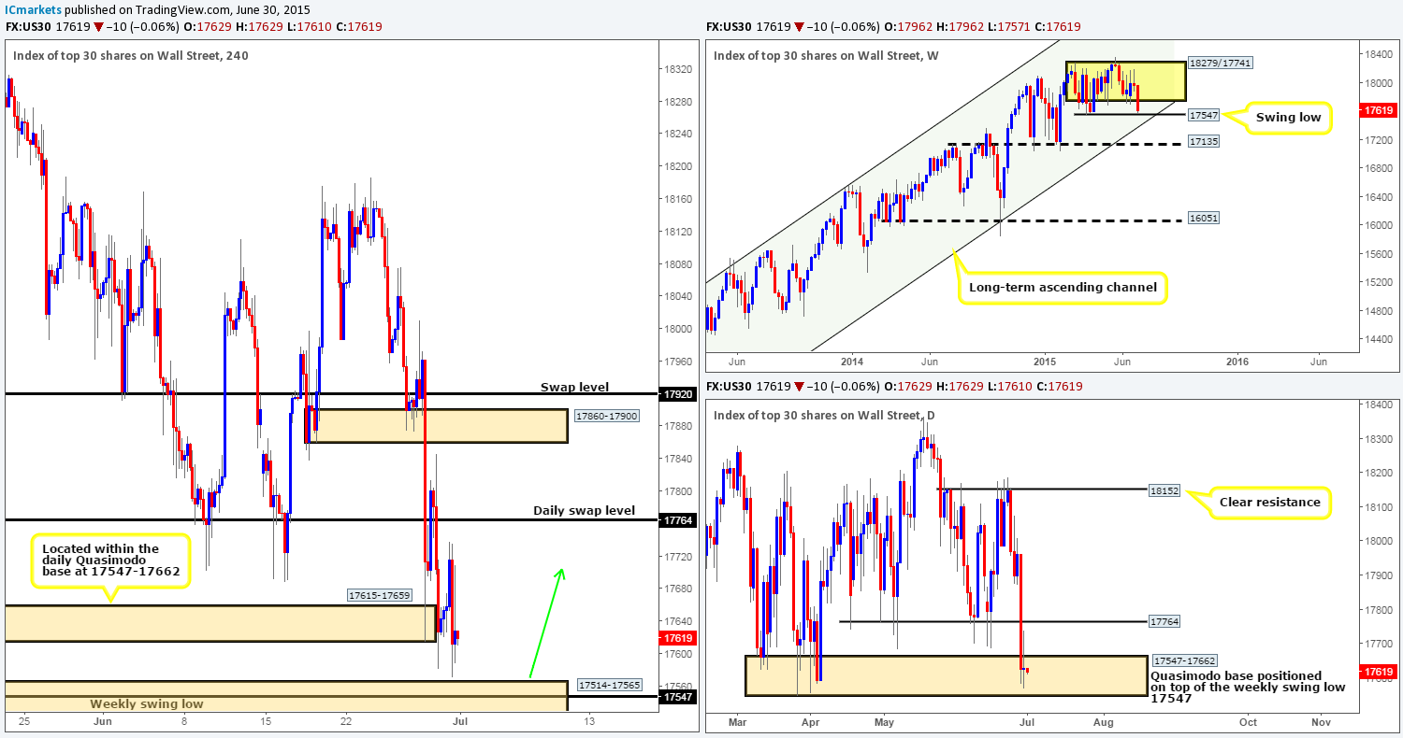
Task: Select the 18152 level label on the daily chart
Action: click(x=1165, y=489)
